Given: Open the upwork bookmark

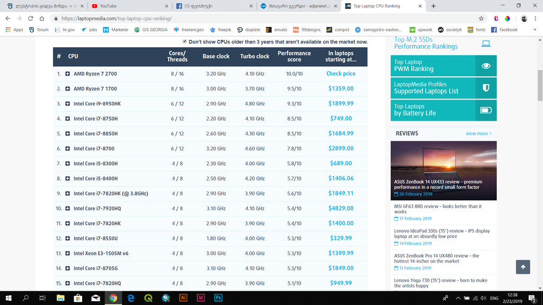Looking at the screenshot, I should pos(421,30).
